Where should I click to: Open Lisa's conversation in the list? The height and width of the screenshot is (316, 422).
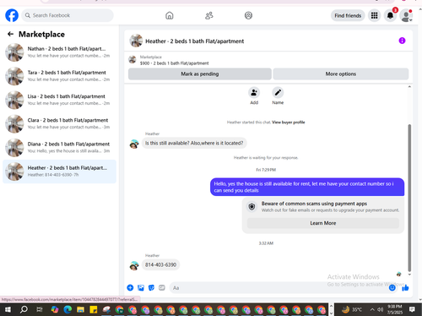click(x=59, y=100)
